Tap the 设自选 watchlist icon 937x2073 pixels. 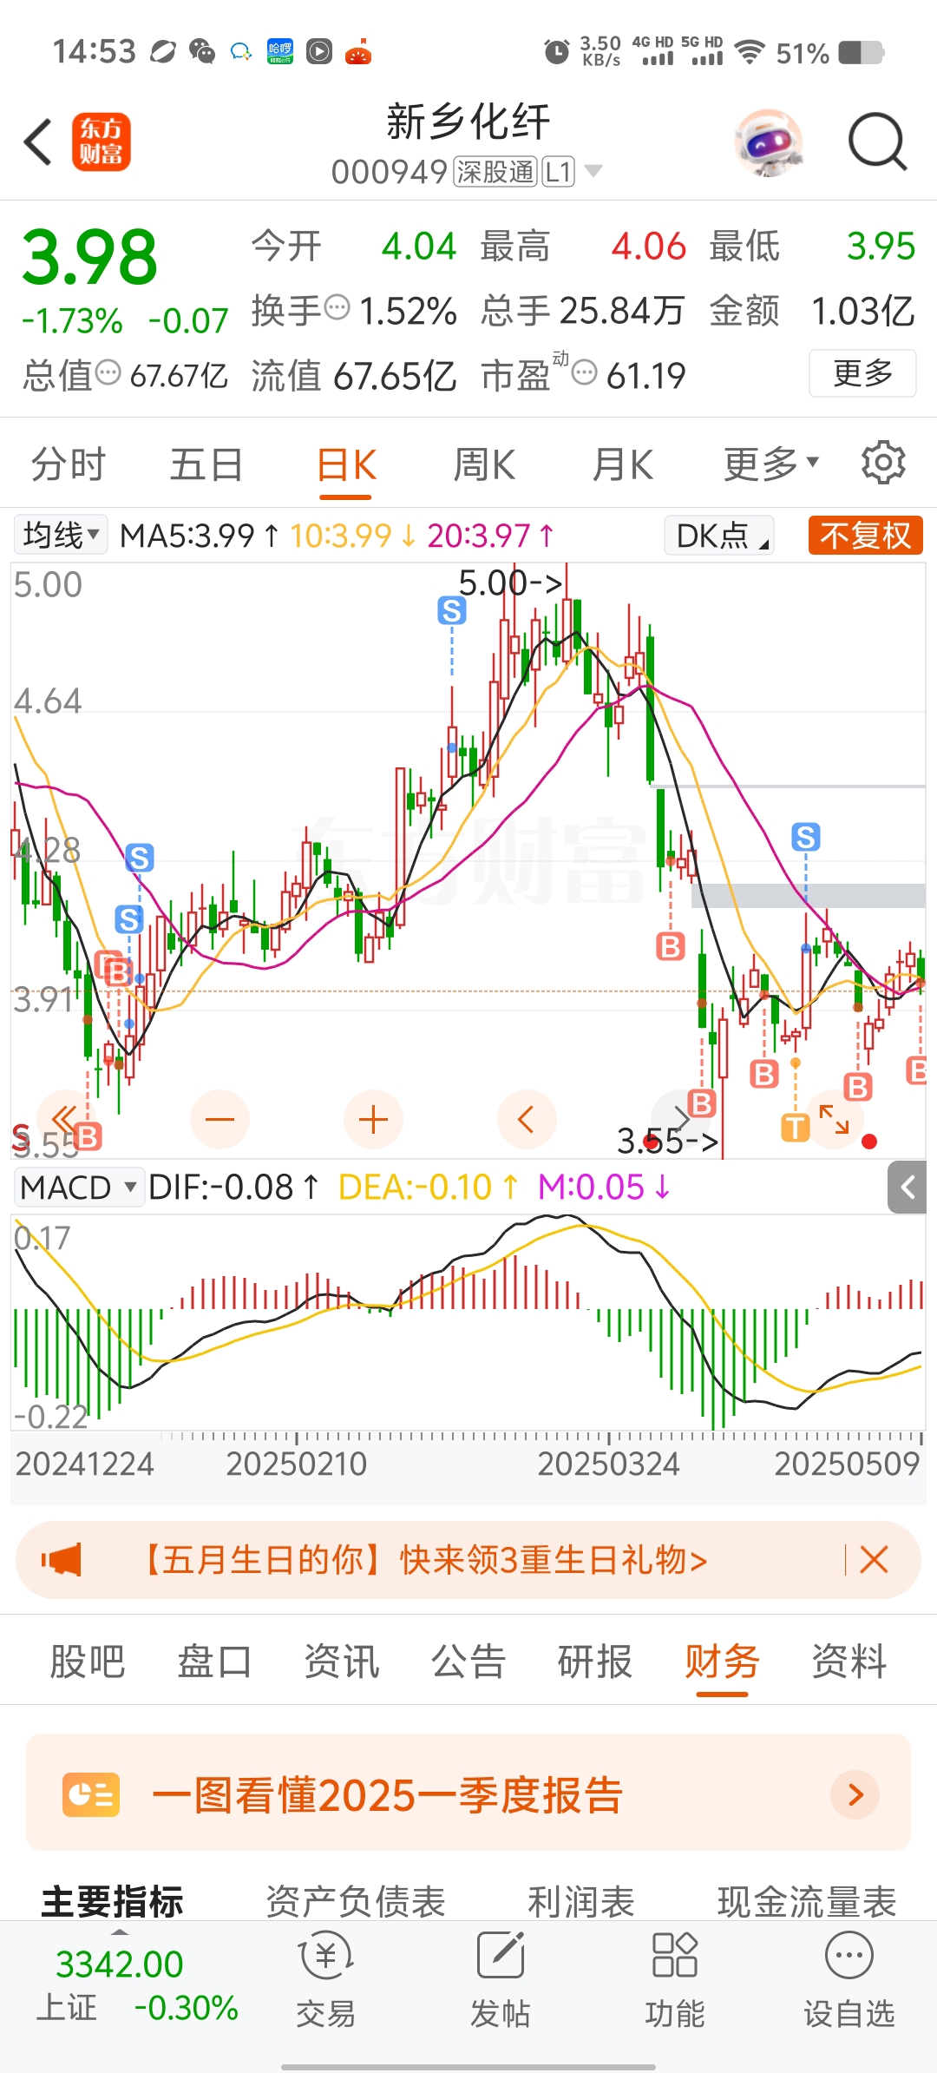[849, 1979]
